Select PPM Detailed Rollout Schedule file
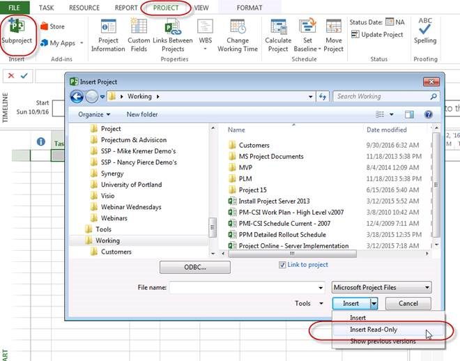 [x=277, y=235]
